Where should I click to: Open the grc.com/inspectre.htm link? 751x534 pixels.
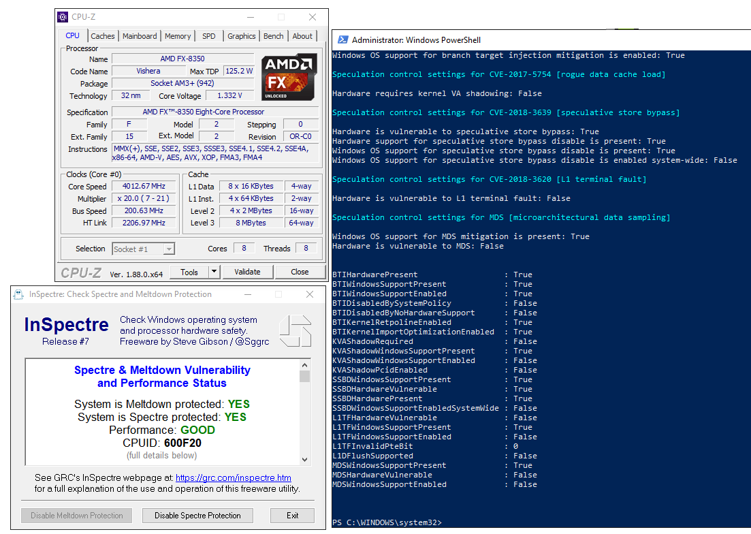click(x=234, y=477)
